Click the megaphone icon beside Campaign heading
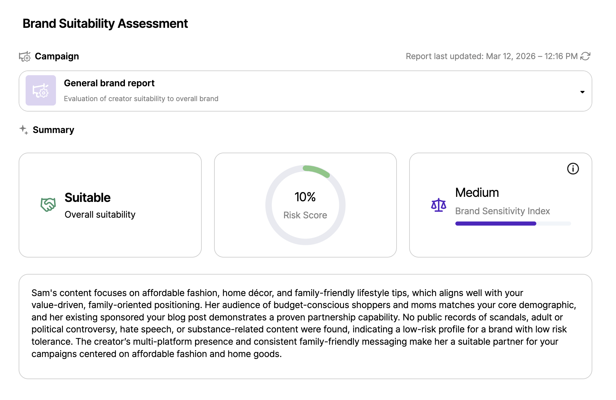This screenshot has height=400, width=616. point(25,56)
